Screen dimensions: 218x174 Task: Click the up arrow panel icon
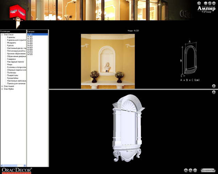point(214,86)
